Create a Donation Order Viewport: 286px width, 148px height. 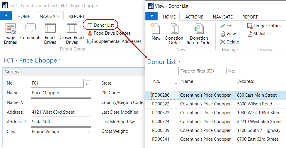174,34
